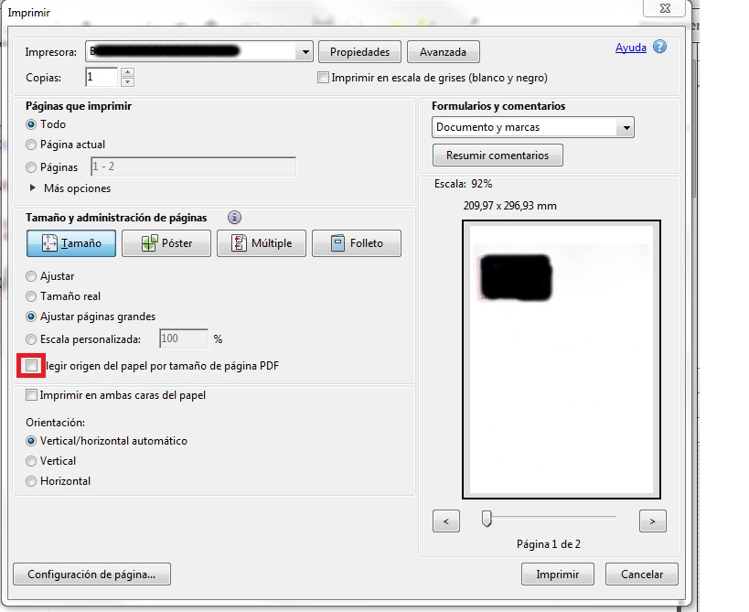Click the page preview slider handle
Screen dimensions: 749x612
pyautogui.click(x=487, y=519)
